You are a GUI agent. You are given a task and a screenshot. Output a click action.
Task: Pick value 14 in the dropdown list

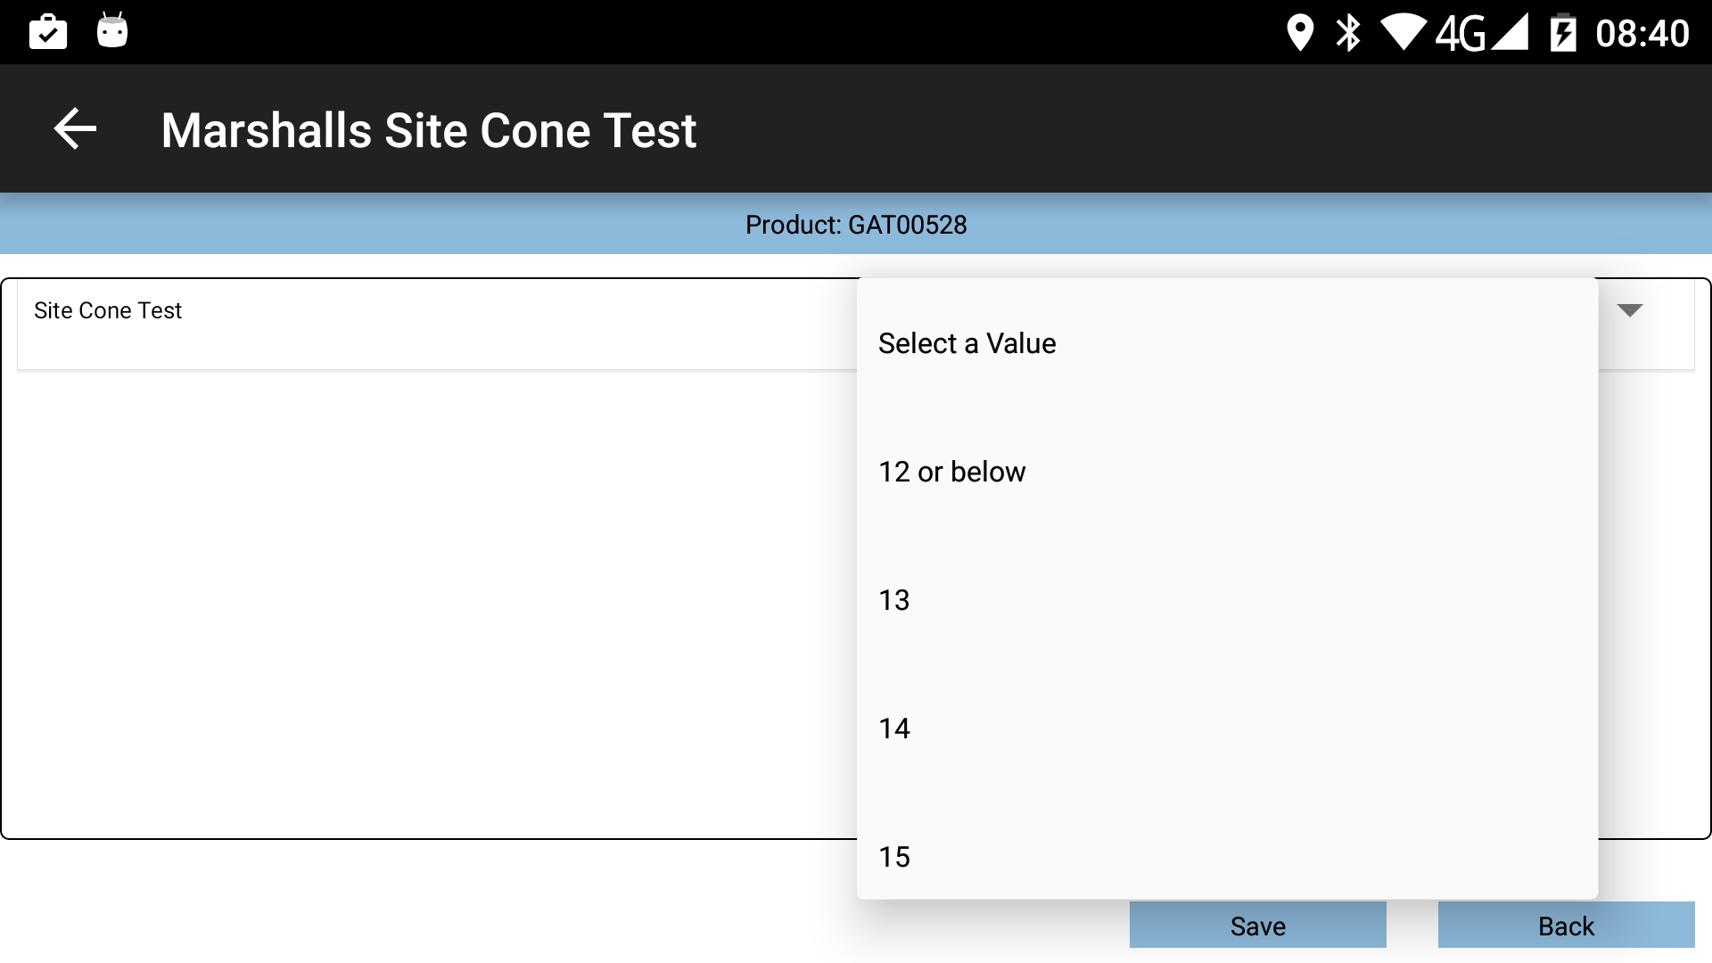tap(1227, 728)
